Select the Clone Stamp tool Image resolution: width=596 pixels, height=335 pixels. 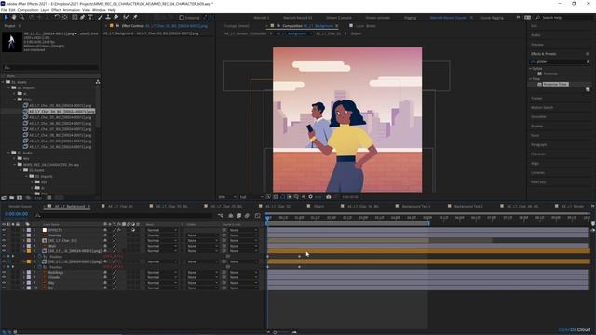pos(108,17)
